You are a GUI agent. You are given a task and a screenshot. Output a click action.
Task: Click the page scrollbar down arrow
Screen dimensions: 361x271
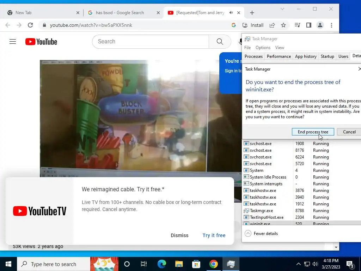pyautogui.click(x=336, y=247)
